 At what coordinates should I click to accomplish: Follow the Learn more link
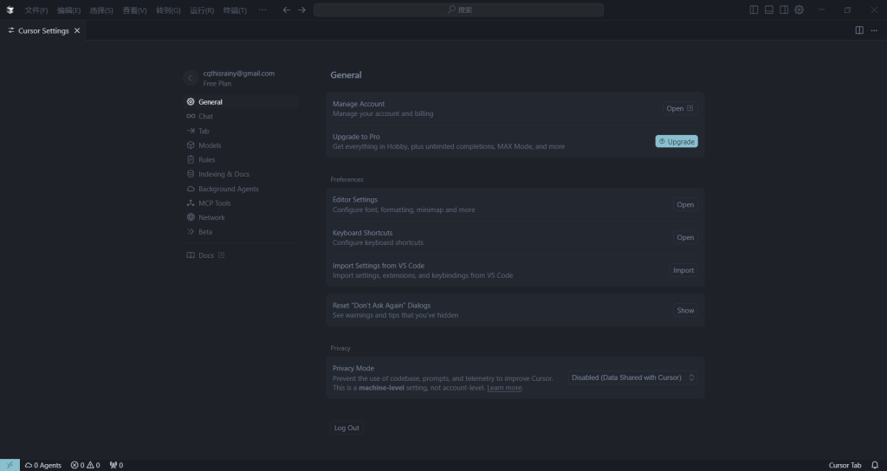coord(504,388)
